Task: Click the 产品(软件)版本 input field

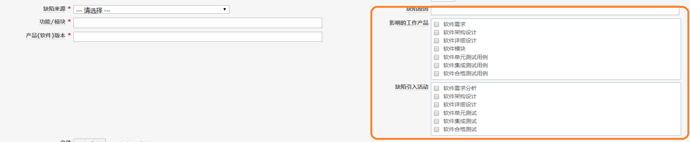Action: click(x=198, y=37)
